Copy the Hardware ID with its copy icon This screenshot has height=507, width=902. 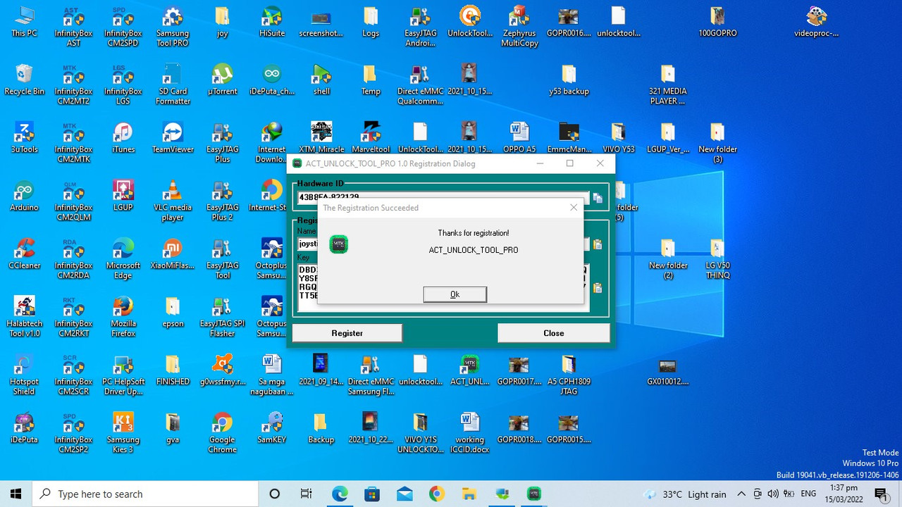coord(598,199)
